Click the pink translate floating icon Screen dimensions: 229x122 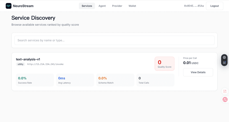point(225,99)
